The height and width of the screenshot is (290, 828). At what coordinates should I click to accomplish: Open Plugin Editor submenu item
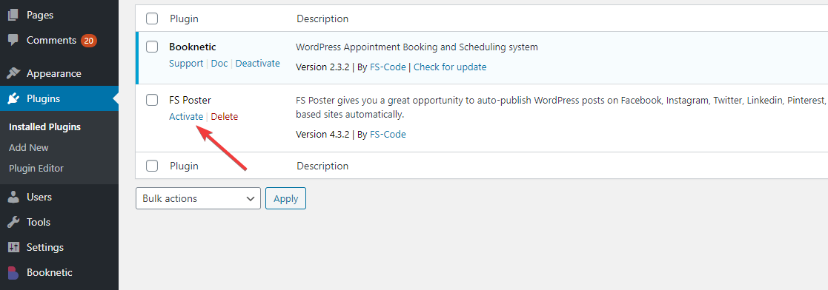pos(36,169)
